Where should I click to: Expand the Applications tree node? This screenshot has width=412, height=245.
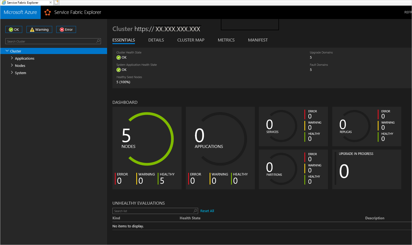[12, 58]
